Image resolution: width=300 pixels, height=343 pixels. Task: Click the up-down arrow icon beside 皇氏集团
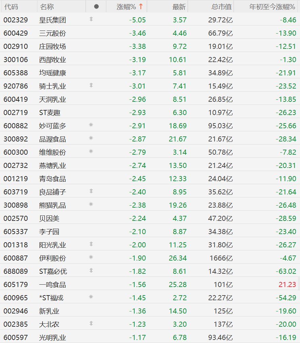click(91, 19)
